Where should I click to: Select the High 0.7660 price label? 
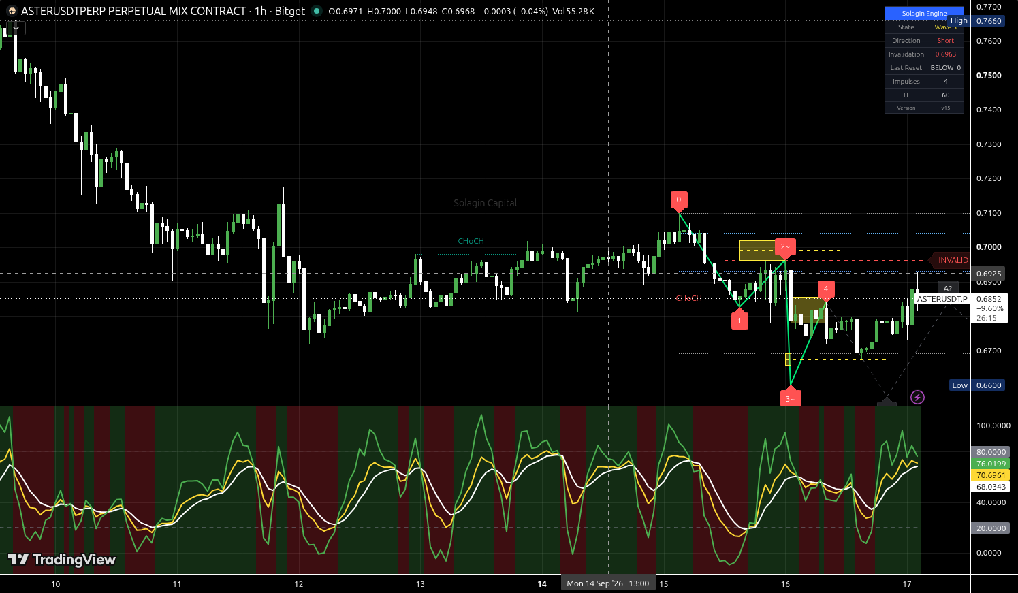(976, 21)
